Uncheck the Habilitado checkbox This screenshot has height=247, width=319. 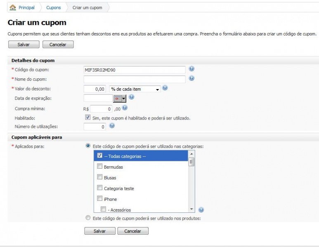pos(87,117)
